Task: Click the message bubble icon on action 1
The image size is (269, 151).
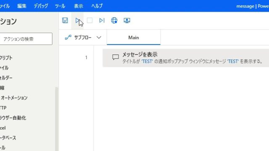Action: coord(116,57)
